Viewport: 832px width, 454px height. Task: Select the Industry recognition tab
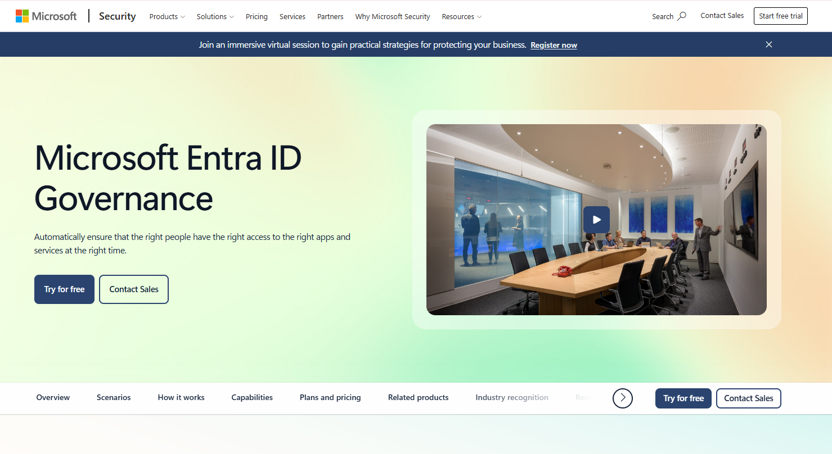point(512,397)
